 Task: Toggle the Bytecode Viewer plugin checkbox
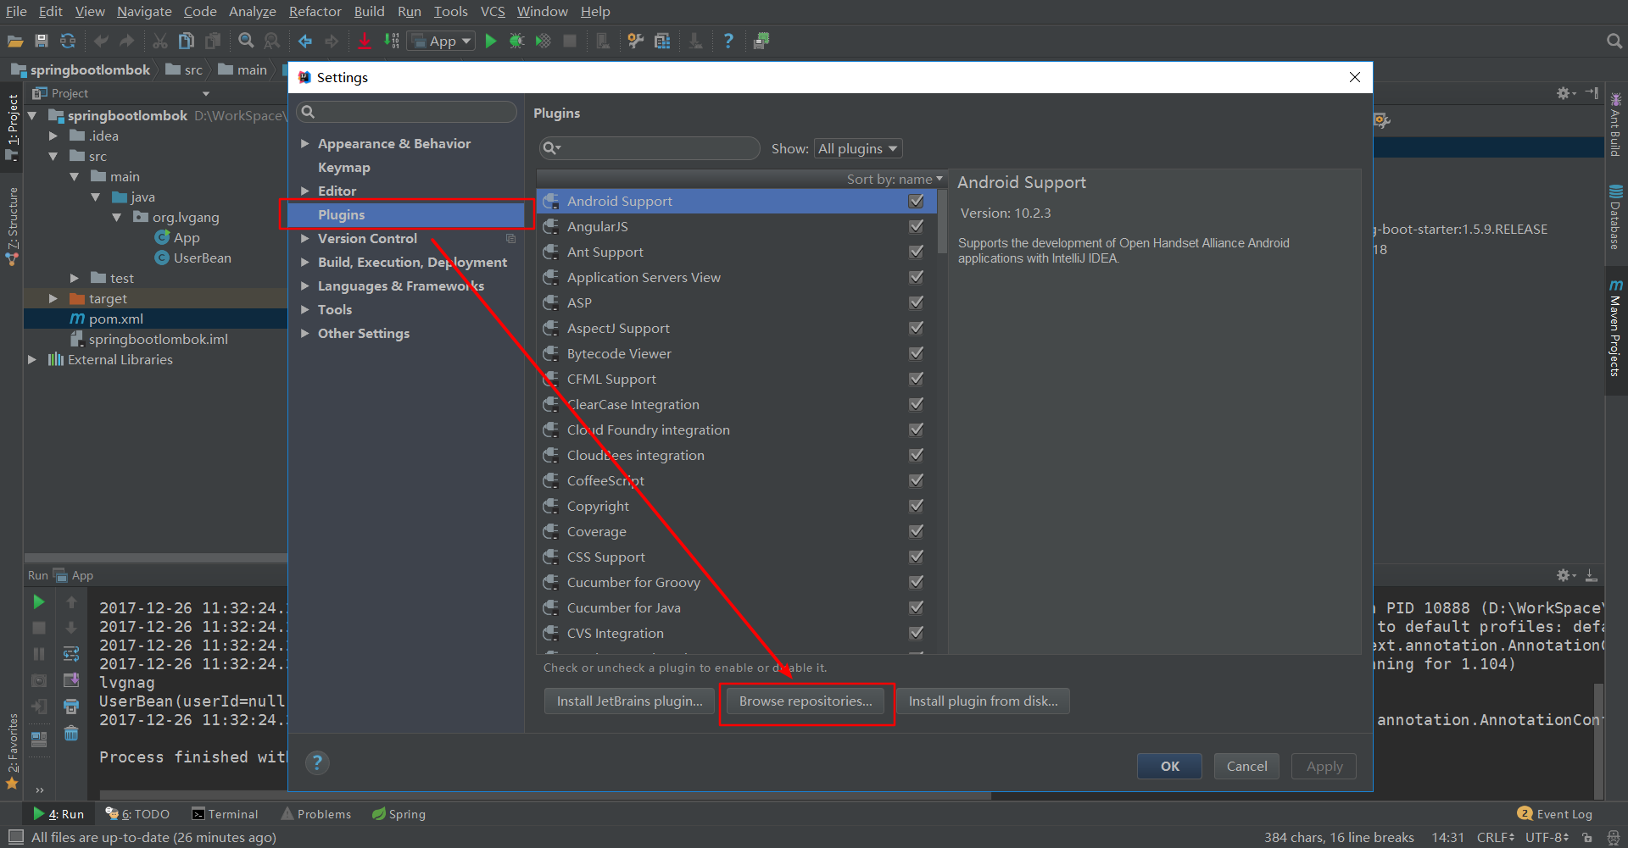(x=916, y=354)
